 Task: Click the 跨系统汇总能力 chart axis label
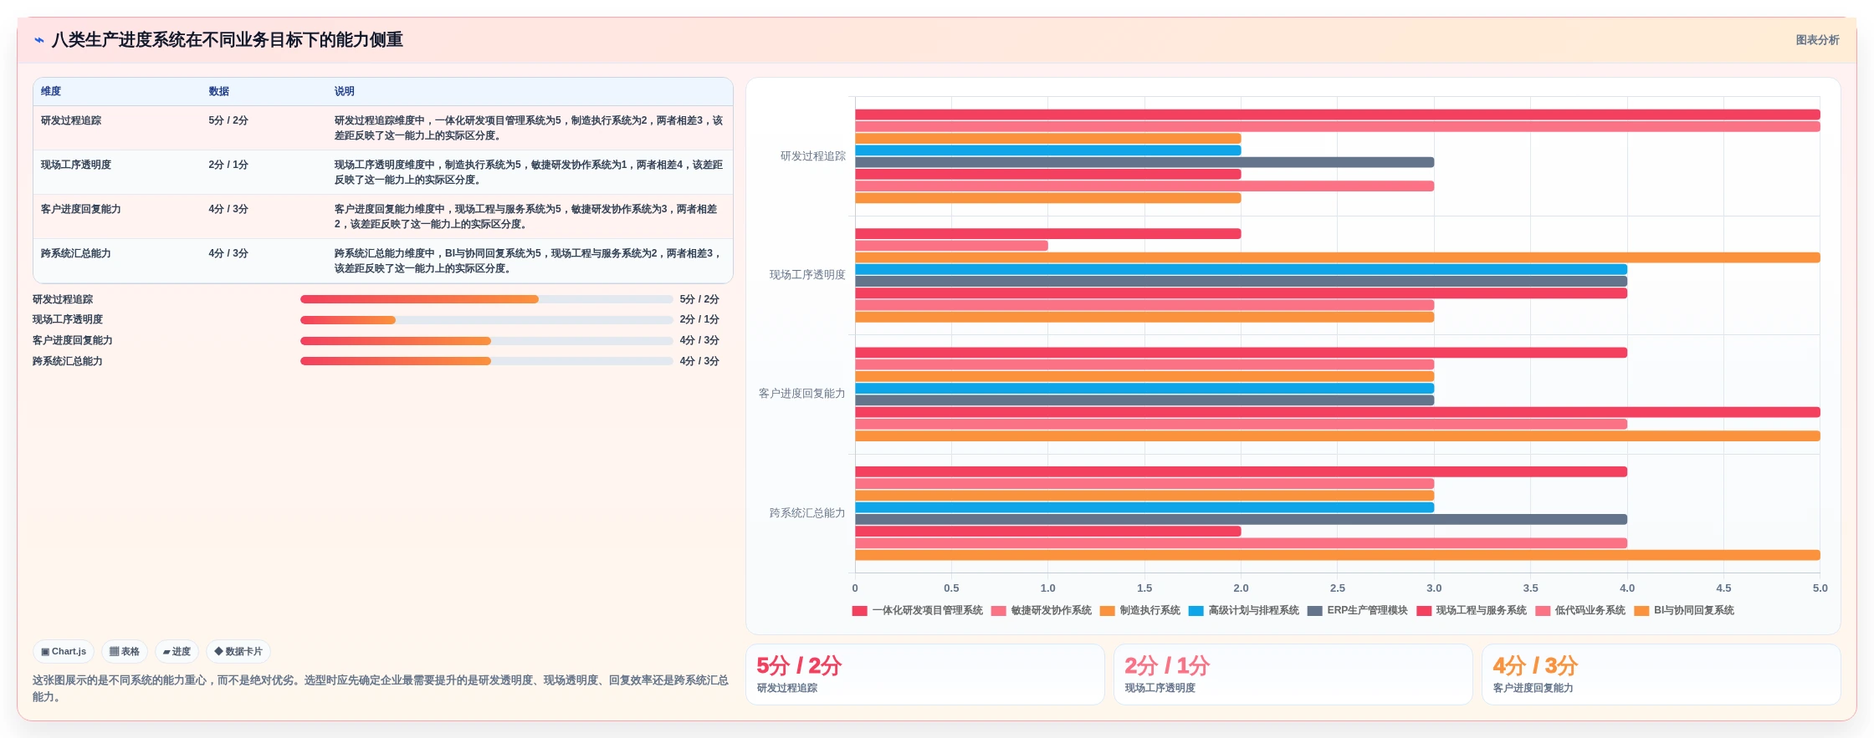point(807,513)
